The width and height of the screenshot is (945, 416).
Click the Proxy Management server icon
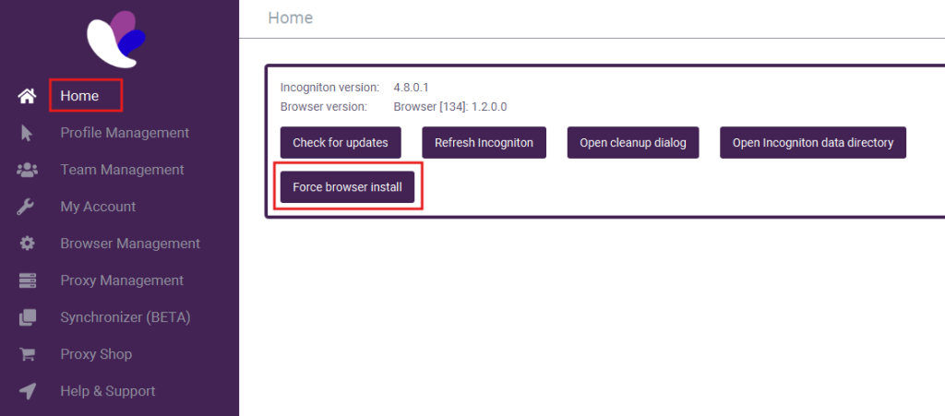tap(28, 280)
